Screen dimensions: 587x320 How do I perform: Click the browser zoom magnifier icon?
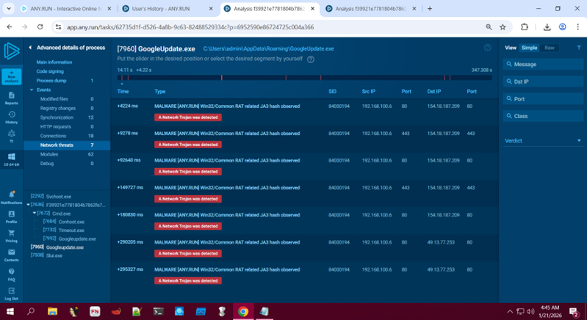(489, 27)
